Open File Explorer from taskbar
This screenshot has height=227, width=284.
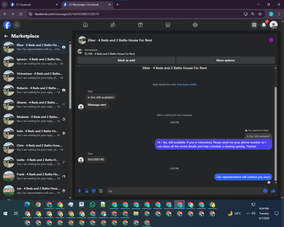136,213
